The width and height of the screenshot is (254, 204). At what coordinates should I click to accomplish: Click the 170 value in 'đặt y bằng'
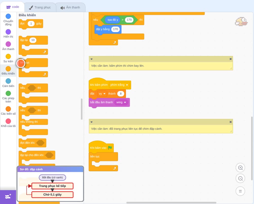[116, 29]
